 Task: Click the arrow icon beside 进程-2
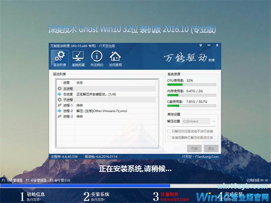[59, 111]
